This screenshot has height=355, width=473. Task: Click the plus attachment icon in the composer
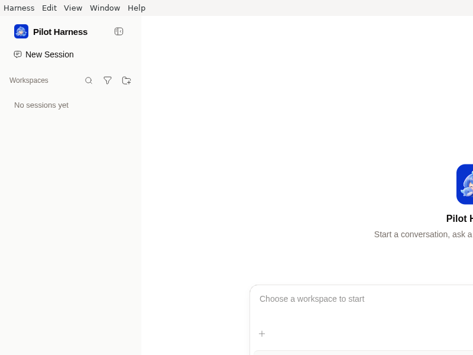(x=262, y=334)
